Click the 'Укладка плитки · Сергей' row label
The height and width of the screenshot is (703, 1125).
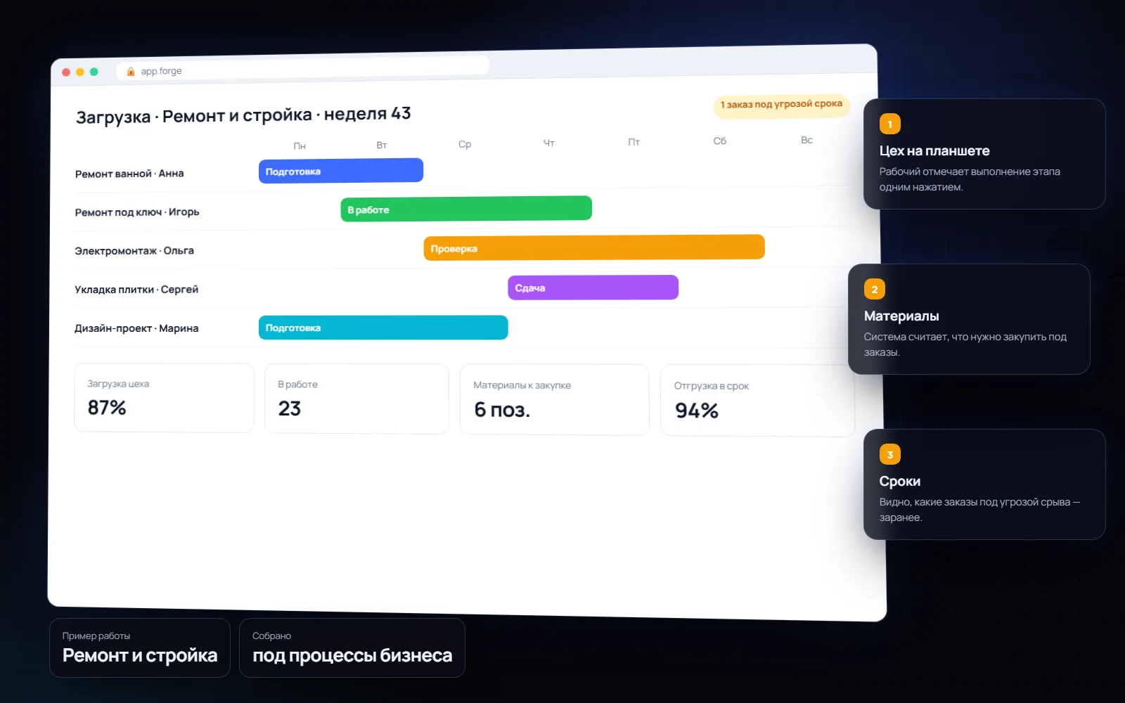[136, 290]
